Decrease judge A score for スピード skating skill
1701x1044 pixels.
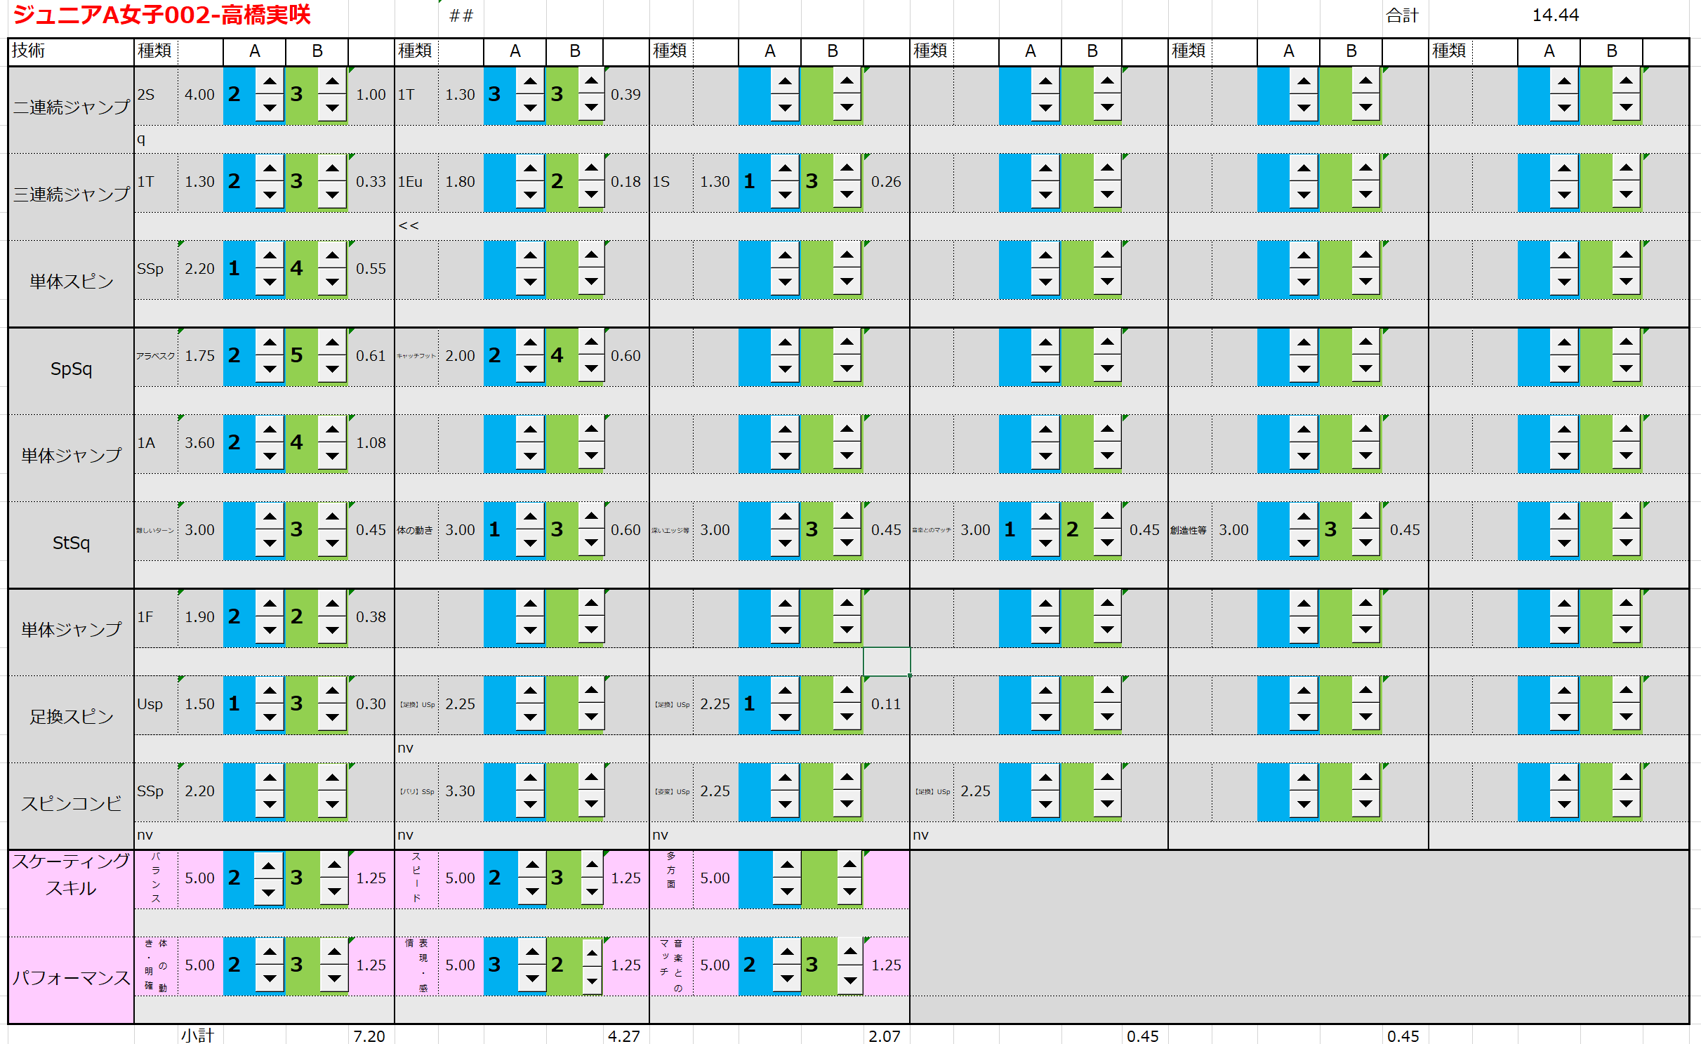[x=532, y=892]
